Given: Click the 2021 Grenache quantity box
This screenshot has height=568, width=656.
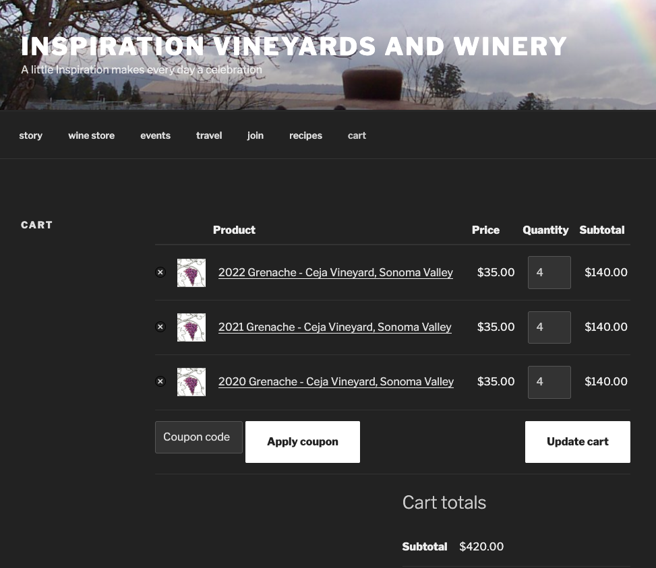Looking at the screenshot, I should click(x=549, y=327).
